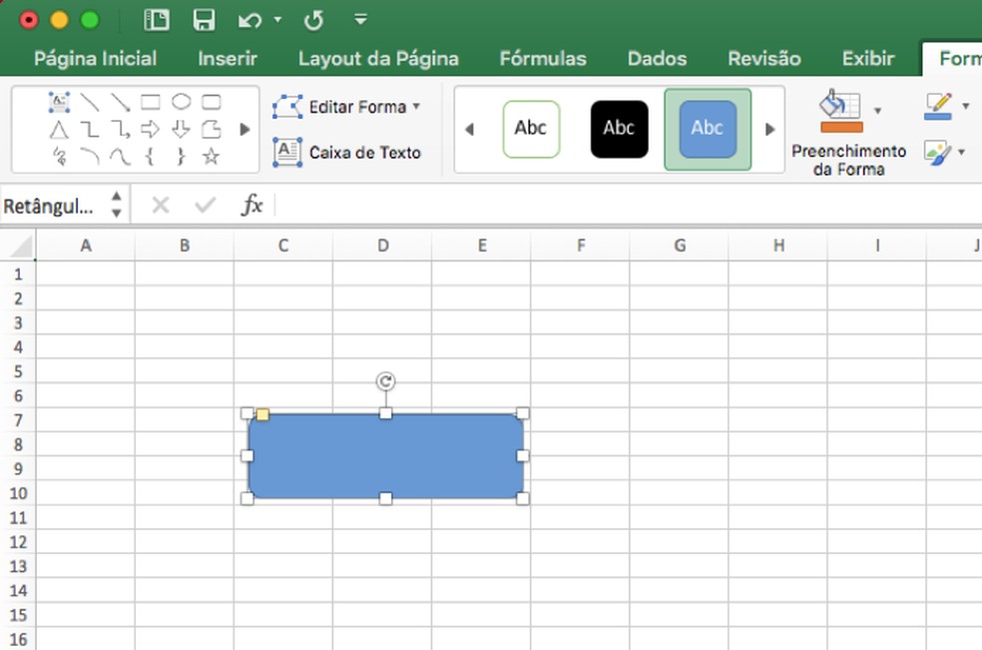Click the Caixa de Texto label
Image resolution: width=982 pixels, height=650 pixels.
coord(365,153)
